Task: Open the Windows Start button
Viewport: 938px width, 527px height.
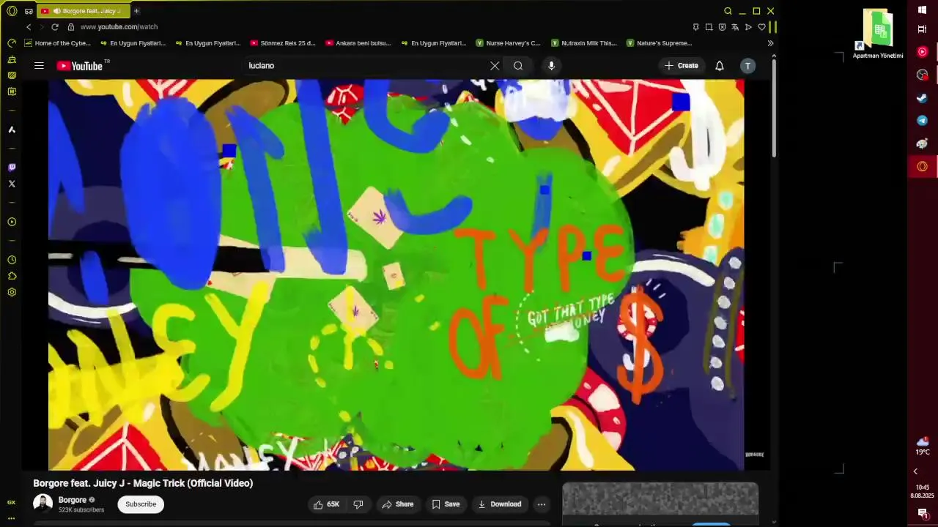Action: point(923,10)
